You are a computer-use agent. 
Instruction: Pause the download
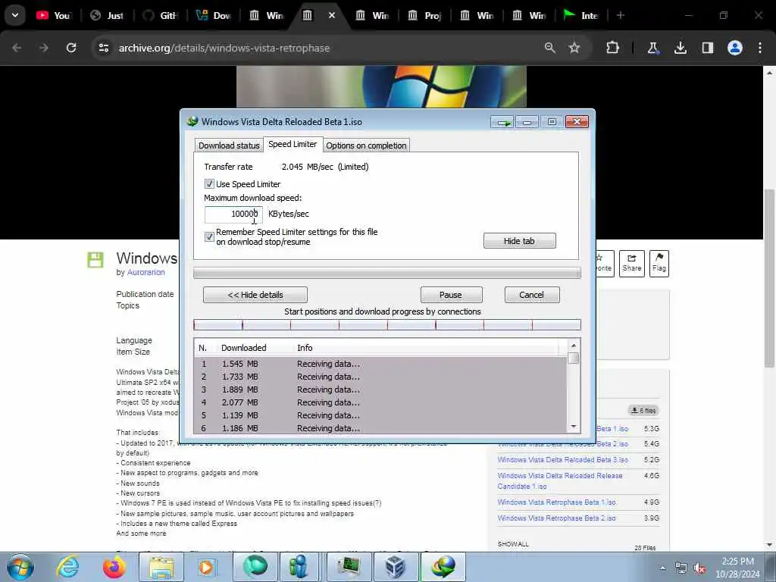(x=451, y=295)
